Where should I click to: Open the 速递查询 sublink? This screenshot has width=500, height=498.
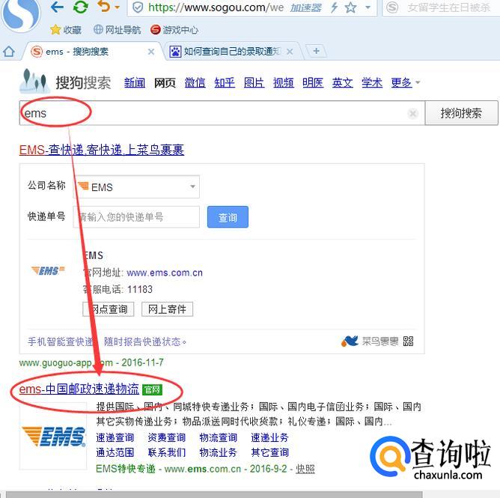click(115, 437)
